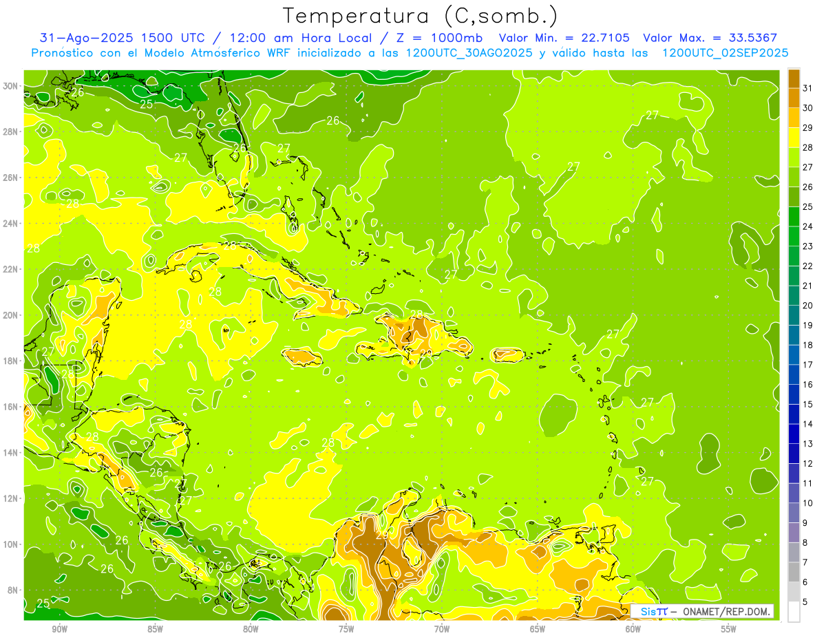Pick the teal swatch between 19 and 20

pos(794,315)
